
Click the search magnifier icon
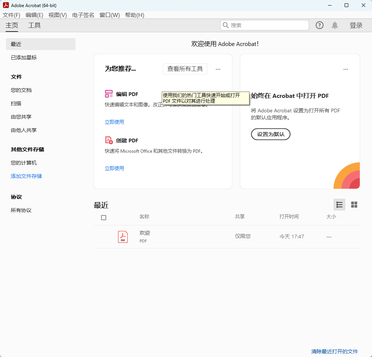(226, 25)
